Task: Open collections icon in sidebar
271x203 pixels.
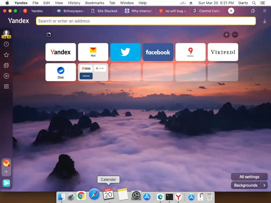Action: (6, 66)
